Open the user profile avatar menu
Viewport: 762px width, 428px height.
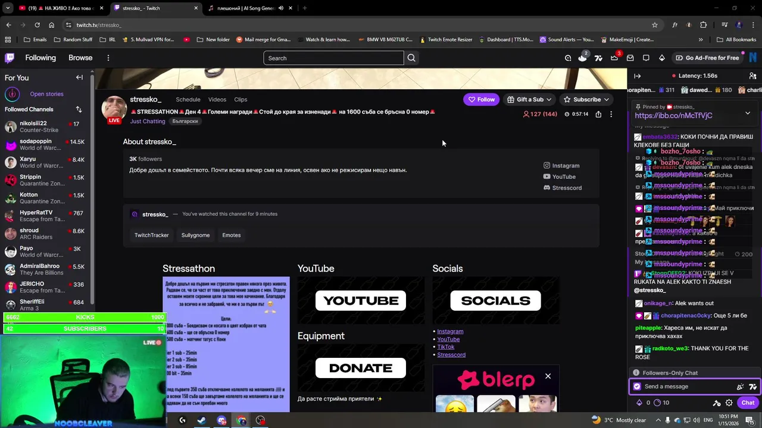point(753,58)
